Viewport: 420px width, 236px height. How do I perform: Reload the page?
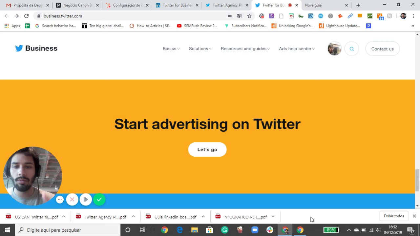(26, 16)
